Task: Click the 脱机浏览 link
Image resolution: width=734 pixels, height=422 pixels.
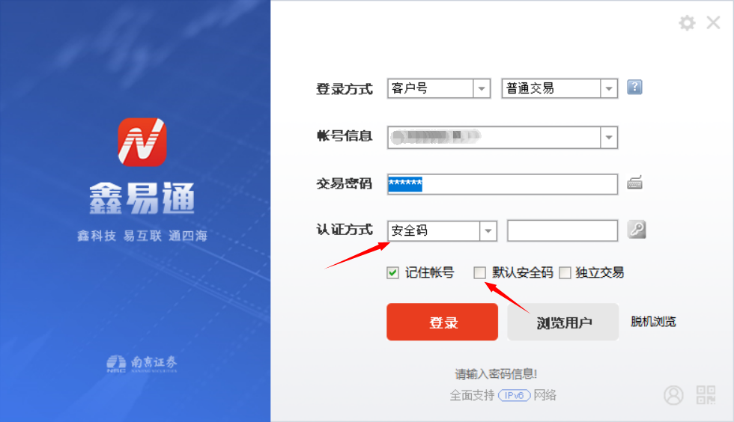Action: coord(653,322)
